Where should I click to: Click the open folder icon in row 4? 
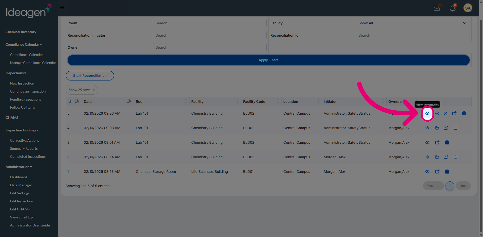pyautogui.click(x=437, y=128)
